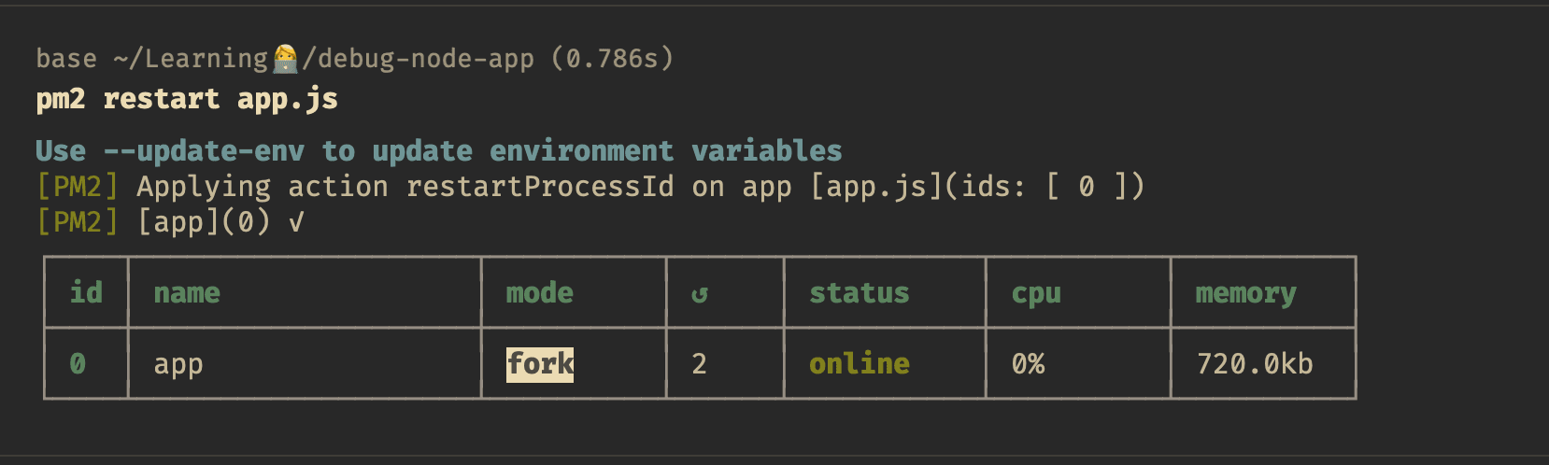Click the id column header
This screenshot has height=465, width=1549.
(87, 292)
